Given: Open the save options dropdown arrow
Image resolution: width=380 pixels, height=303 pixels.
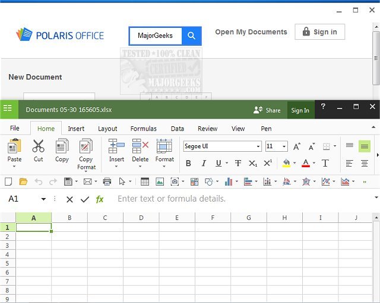Looking at the screenshot, I should [77, 181].
